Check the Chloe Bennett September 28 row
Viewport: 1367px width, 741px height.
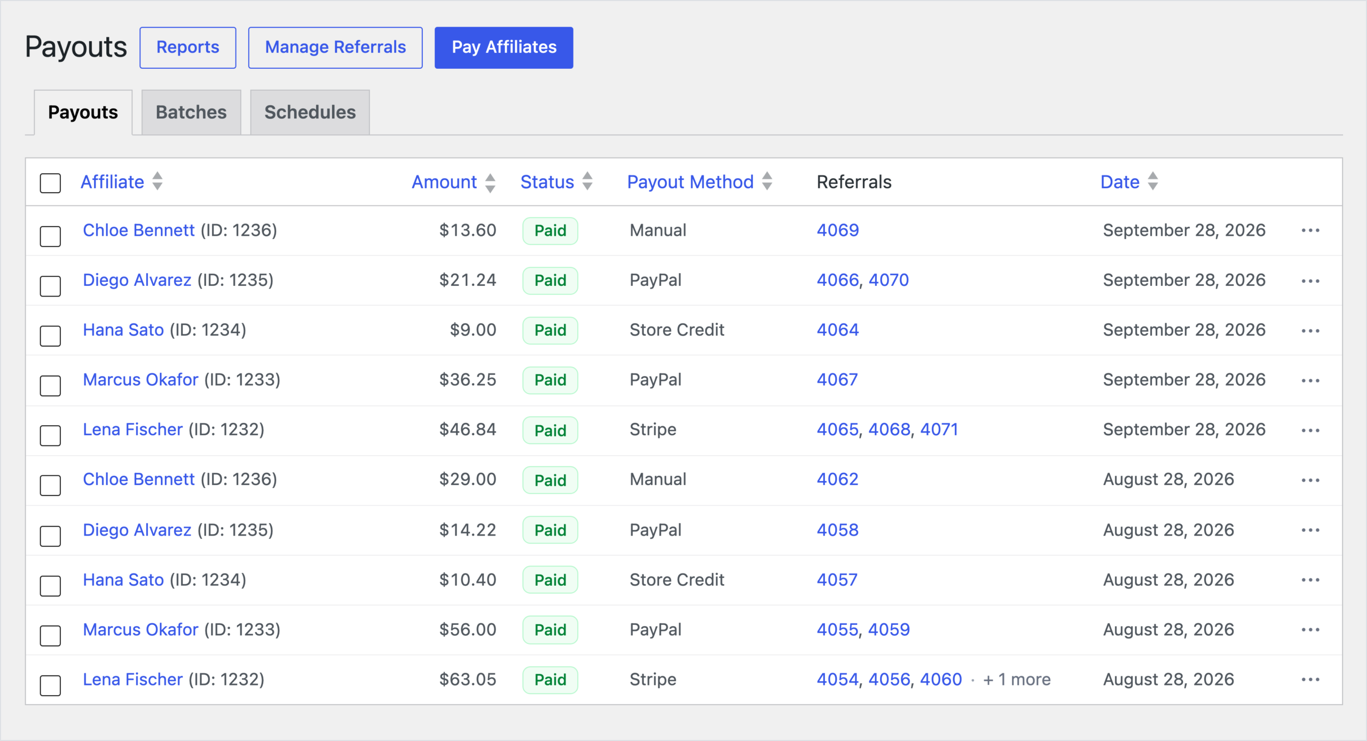pos(50,236)
